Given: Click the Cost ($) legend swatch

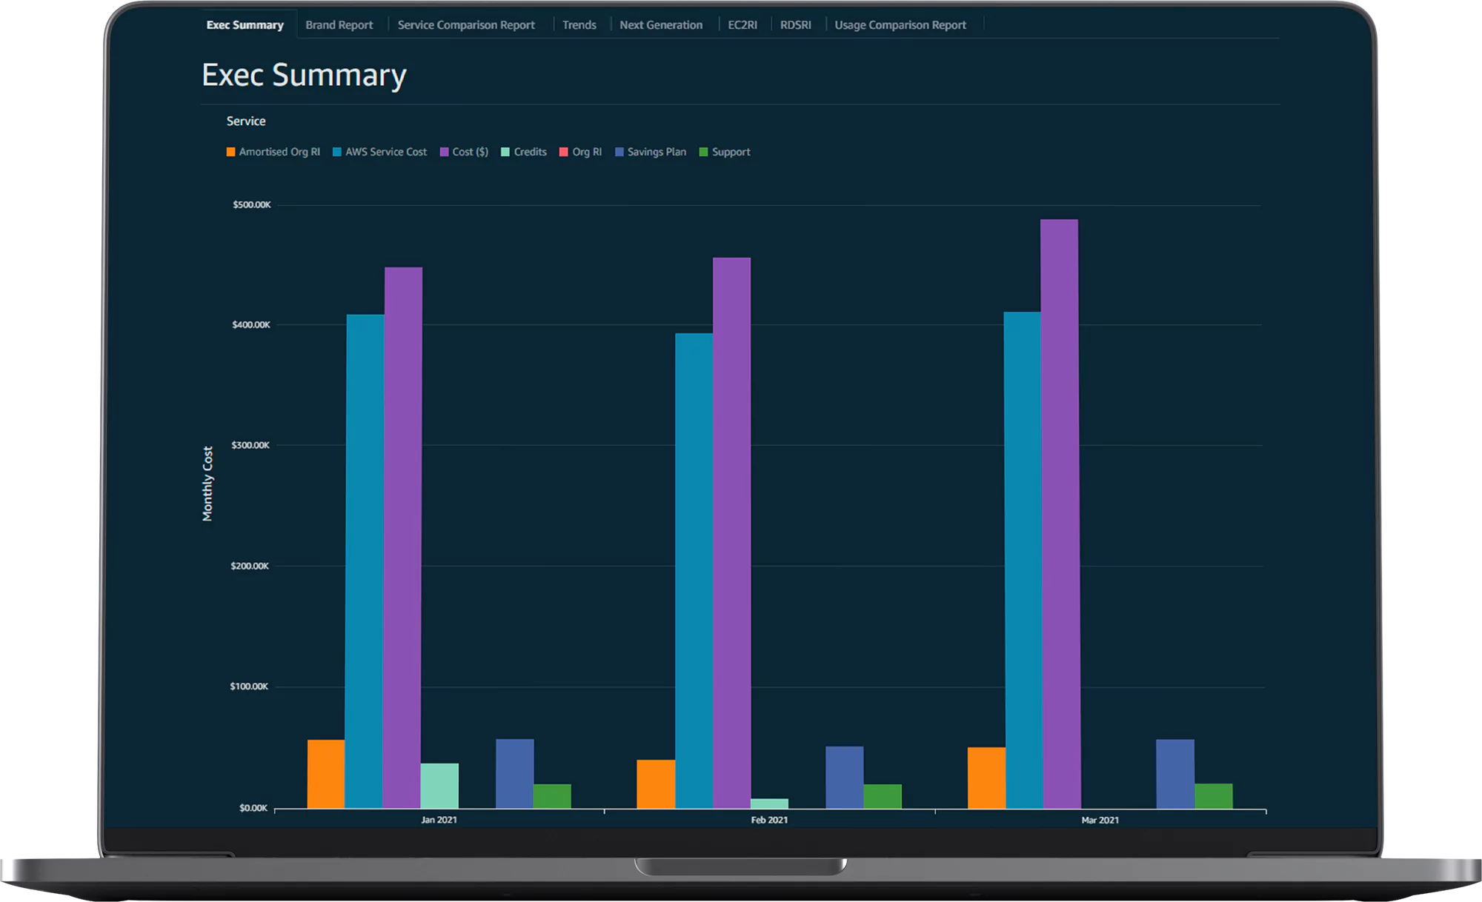Looking at the screenshot, I should point(445,152).
